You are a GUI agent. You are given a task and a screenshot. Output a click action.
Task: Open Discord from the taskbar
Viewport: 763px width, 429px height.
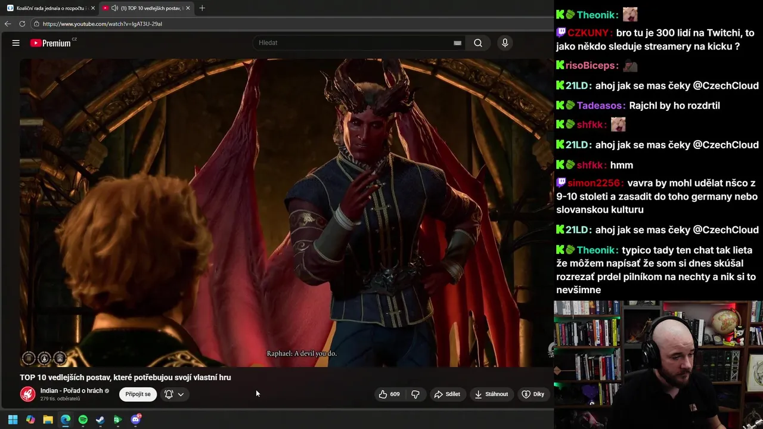point(135,419)
